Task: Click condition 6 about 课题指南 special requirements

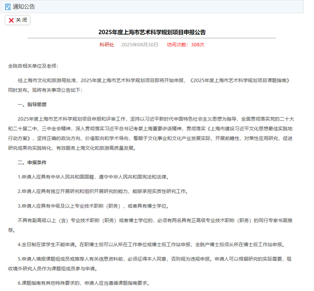Action: click(83, 283)
